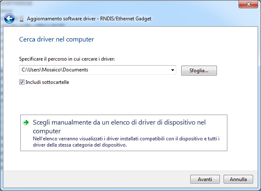Image resolution: width=261 pixels, height=191 pixels.
Task: Click the Aggiornamento software driver title text
Action: point(62,19)
